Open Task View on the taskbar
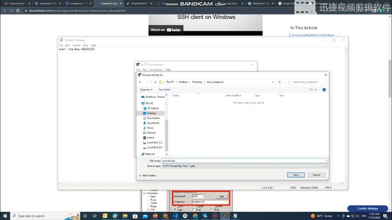 click(95, 216)
